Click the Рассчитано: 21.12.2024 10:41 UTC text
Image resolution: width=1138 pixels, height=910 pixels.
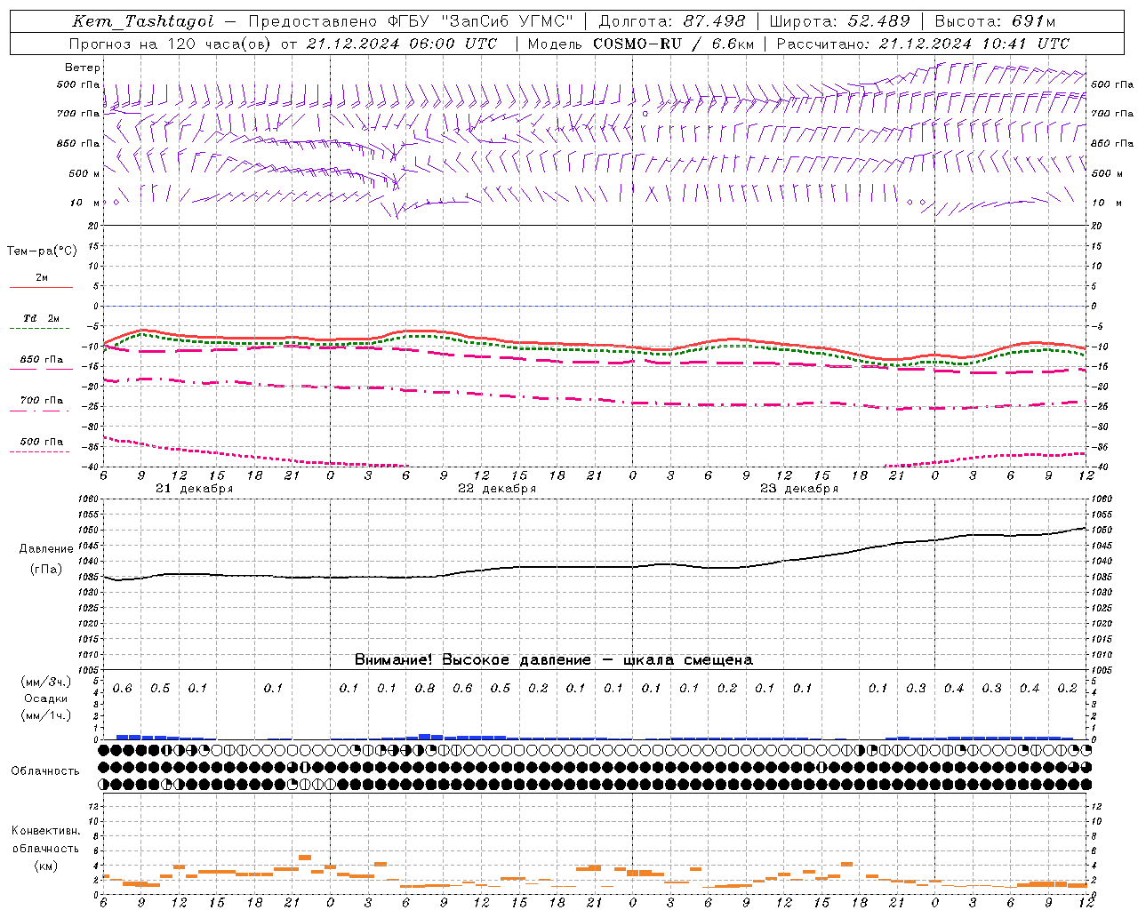[x=923, y=44]
